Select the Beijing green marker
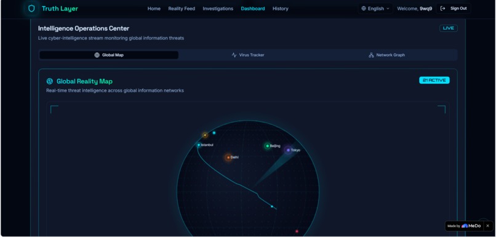This screenshot has width=496, height=237. [267, 146]
